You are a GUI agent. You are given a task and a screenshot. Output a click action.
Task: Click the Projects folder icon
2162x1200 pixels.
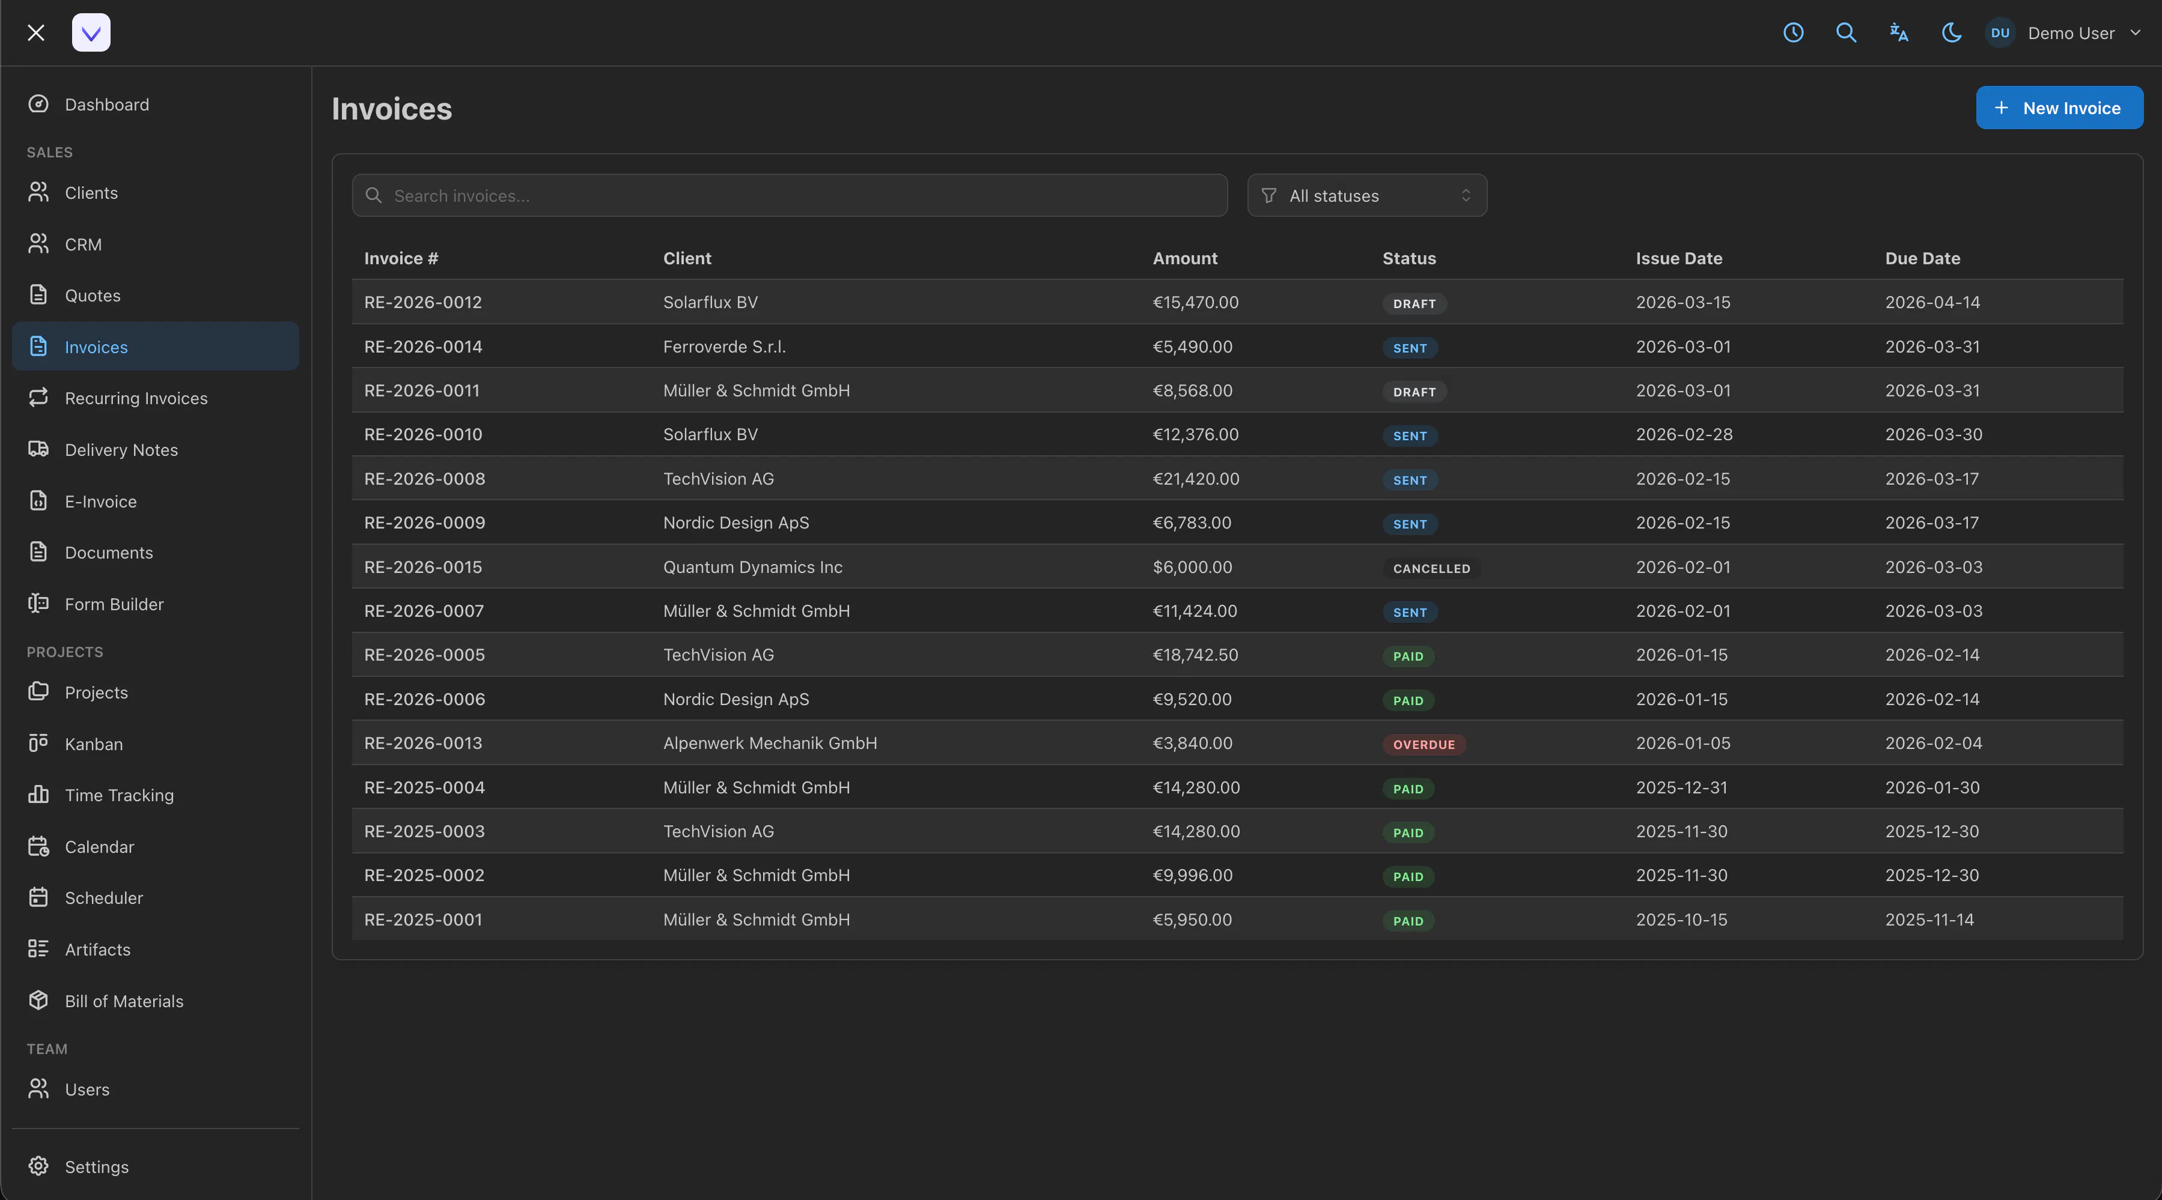[38, 691]
